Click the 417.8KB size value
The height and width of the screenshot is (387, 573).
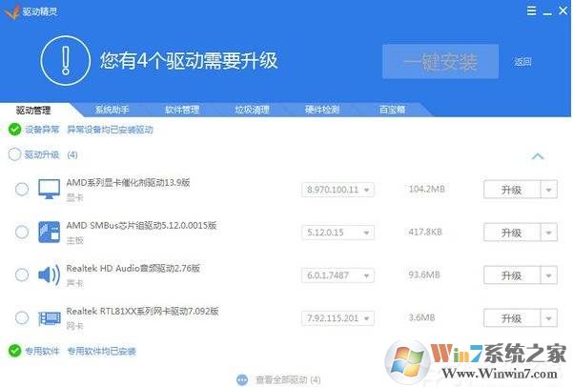pos(425,232)
